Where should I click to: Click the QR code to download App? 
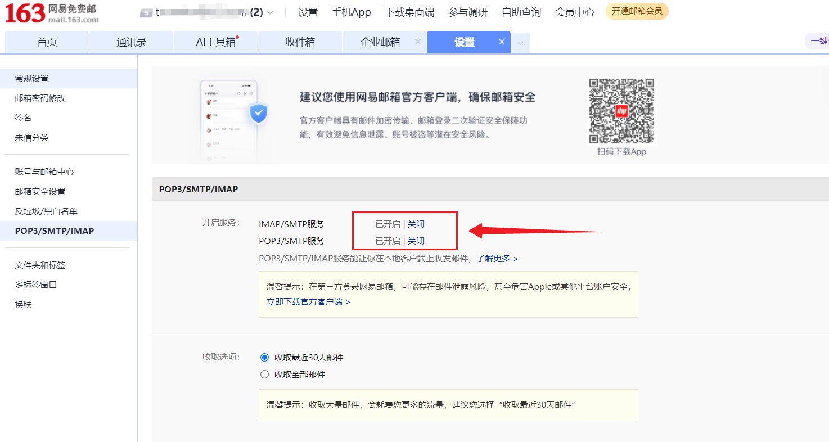click(621, 111)
